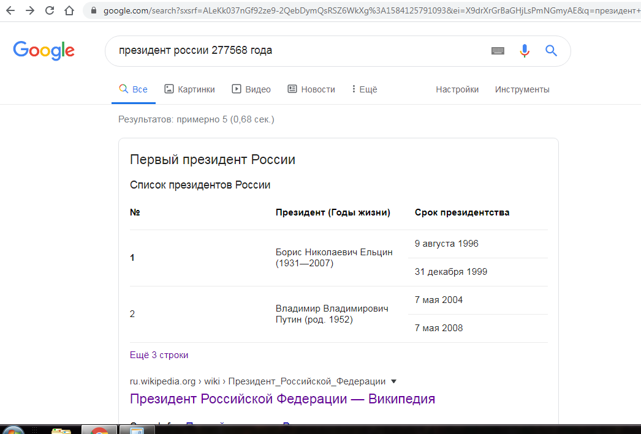View site security via the padlock icon
This screenshot has height=434, width=641.
[94, 10]
